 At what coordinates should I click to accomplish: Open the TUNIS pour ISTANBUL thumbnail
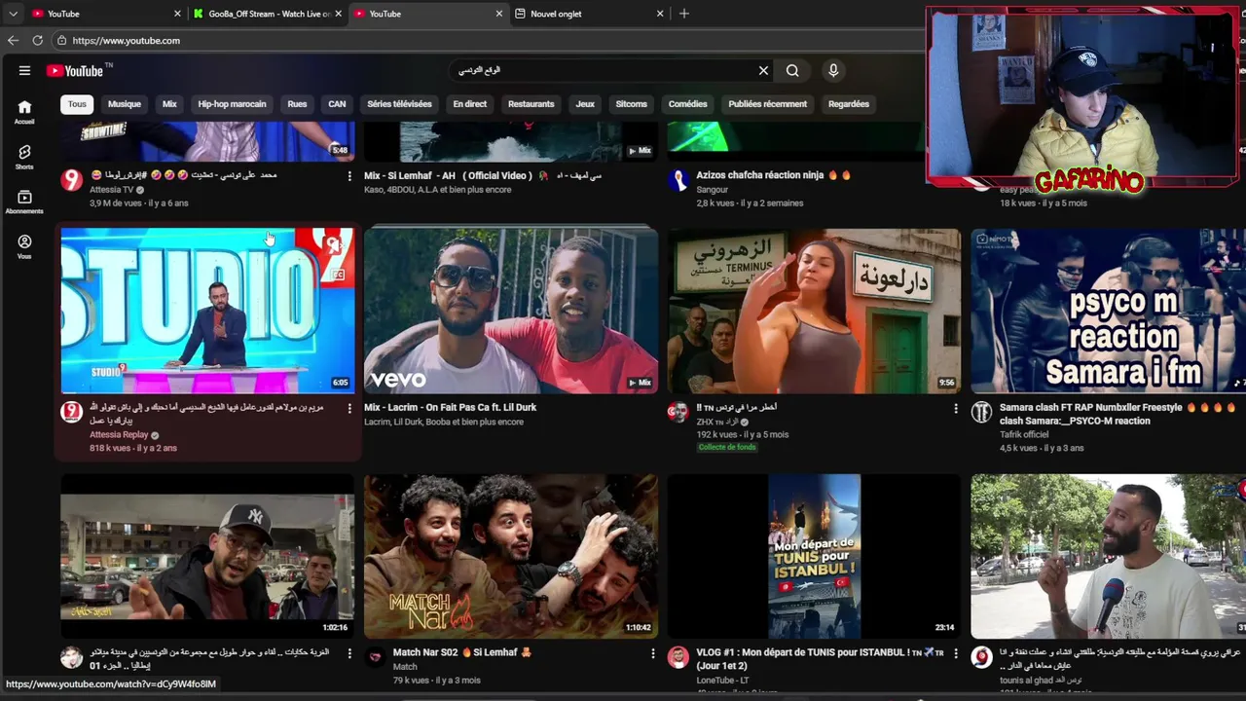(814, 556)
